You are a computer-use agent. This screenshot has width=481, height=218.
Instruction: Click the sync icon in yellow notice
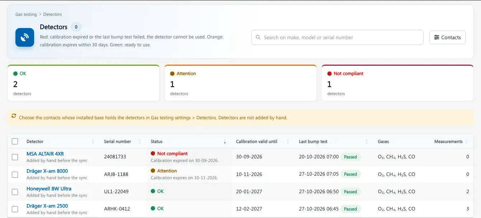click(14, 116)
